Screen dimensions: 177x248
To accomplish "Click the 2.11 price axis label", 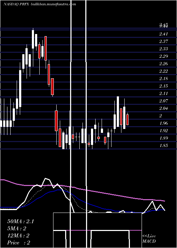I will point(164,94).
